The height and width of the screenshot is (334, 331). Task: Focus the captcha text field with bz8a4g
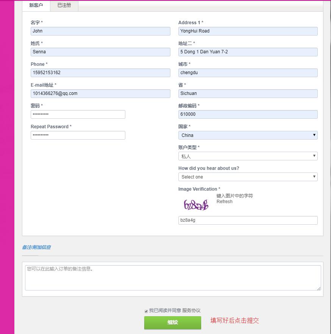coord(248,220)
